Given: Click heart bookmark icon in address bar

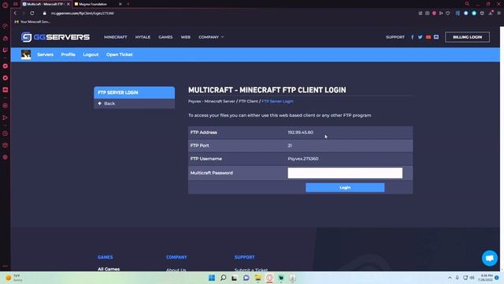Looking at the screenshot, I should (448, 13).
